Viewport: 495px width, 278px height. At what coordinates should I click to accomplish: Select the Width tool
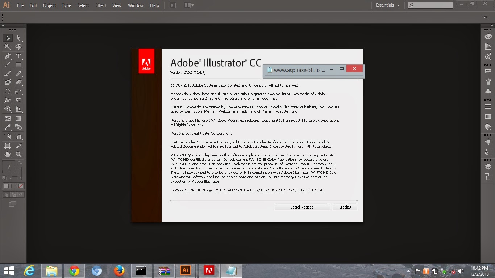[8, 100]
